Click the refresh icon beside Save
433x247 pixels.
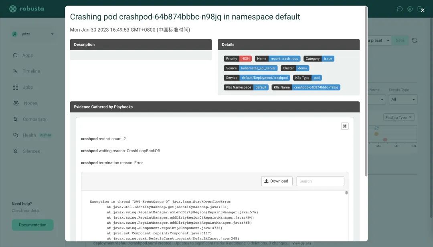pos(415,40)
